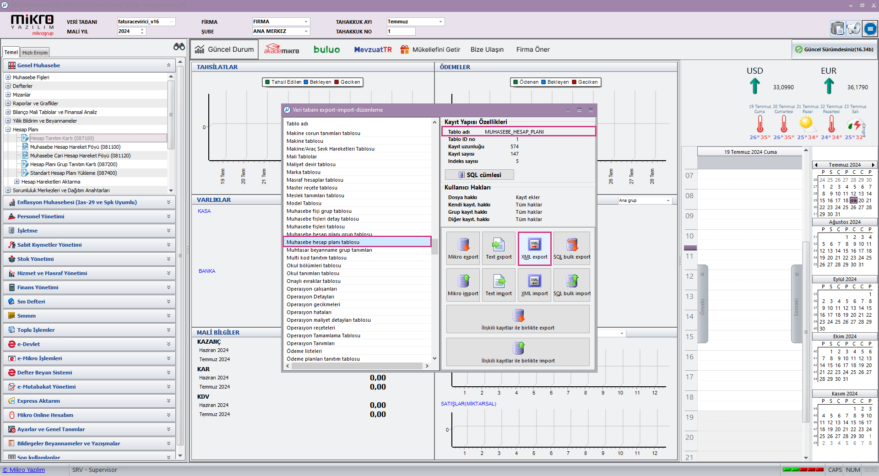The width and height of the screenshot is (879, 476).
Task: Expand the Defterler tree node
Action: coord(8,86)
